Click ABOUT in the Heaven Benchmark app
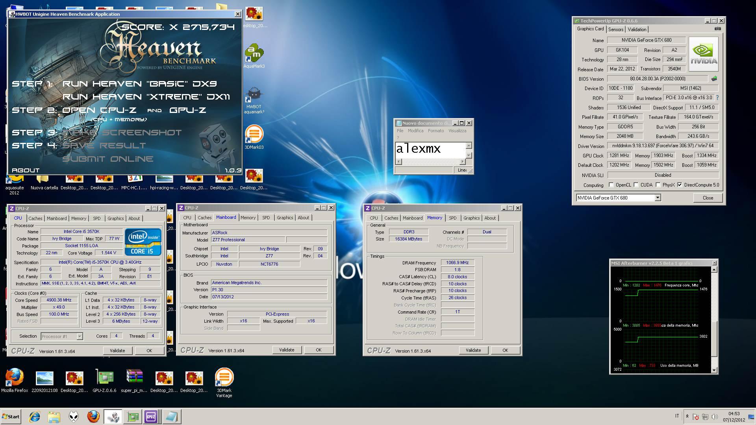Viewport: 756px width, 425px height. [x=26, y=170]
